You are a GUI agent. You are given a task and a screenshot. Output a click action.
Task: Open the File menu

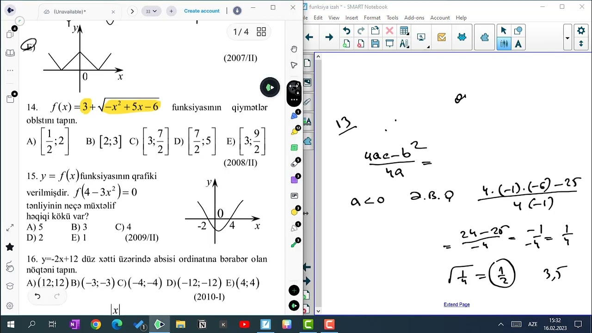click(305, 18)
